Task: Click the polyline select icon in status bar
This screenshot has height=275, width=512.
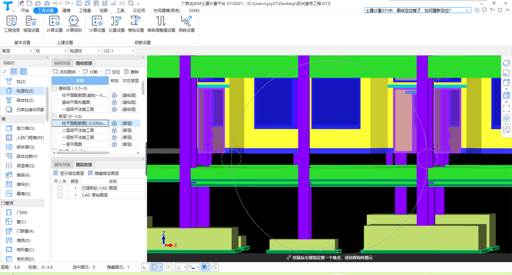Action: (x=215, y=267)
